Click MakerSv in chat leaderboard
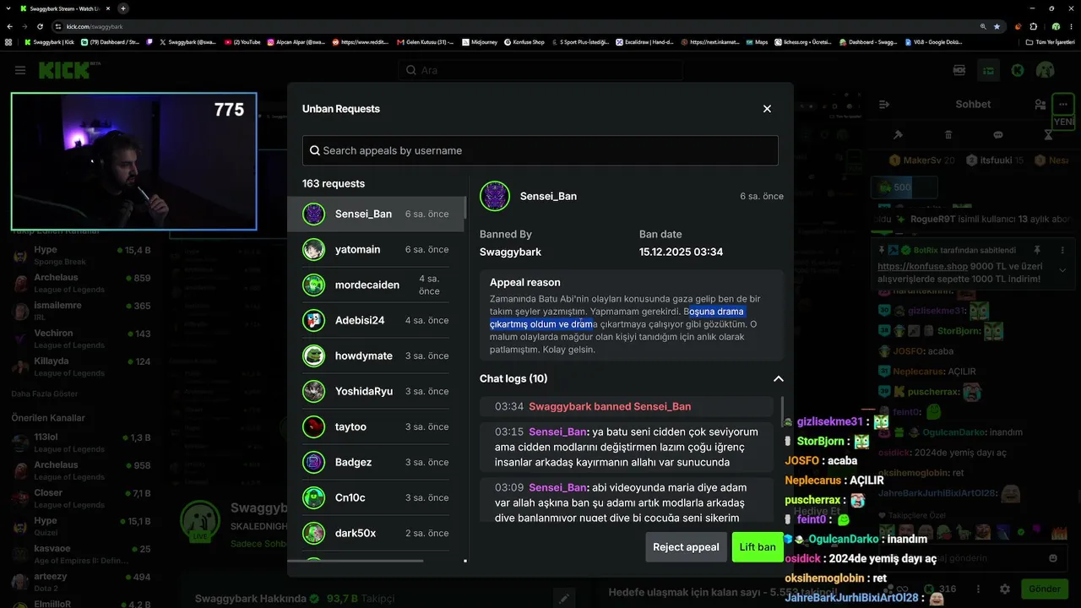Screen dimensions: 1081x608 922,160
